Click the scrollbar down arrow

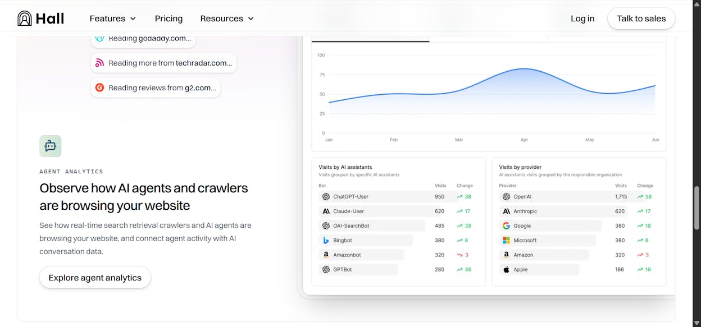point(697,323)
